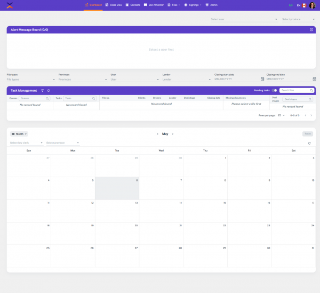Open the Alert Message Board in a new window
The height and width of the screenshot is (293, 320).
coord(311,30)
